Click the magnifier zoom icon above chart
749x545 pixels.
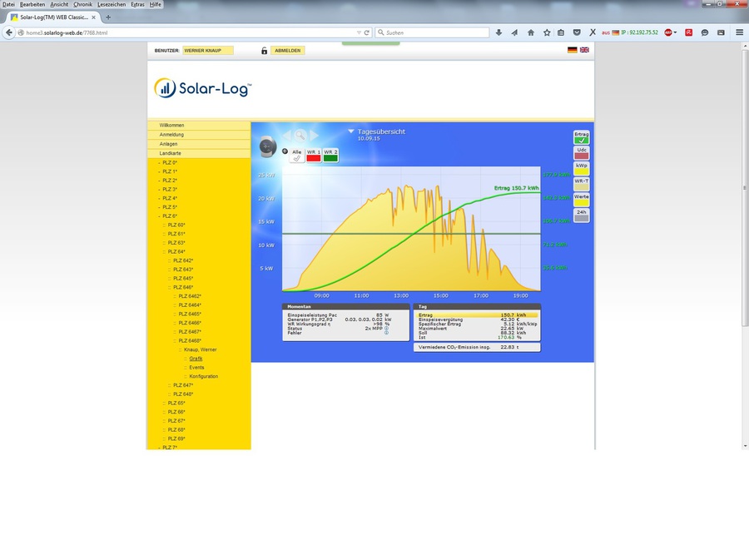[x=300, y=135]
